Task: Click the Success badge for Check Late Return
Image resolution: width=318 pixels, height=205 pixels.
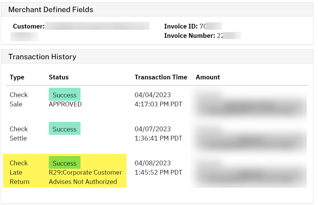Action: pyautogui.click(x=65, y=163)
